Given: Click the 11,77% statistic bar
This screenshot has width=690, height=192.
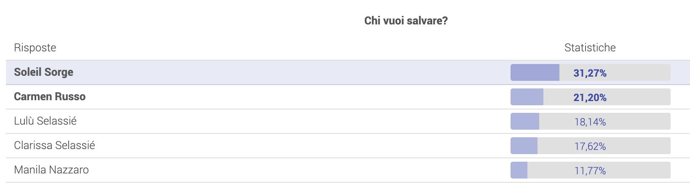Looking at the screenshot, I should point(591,170).
